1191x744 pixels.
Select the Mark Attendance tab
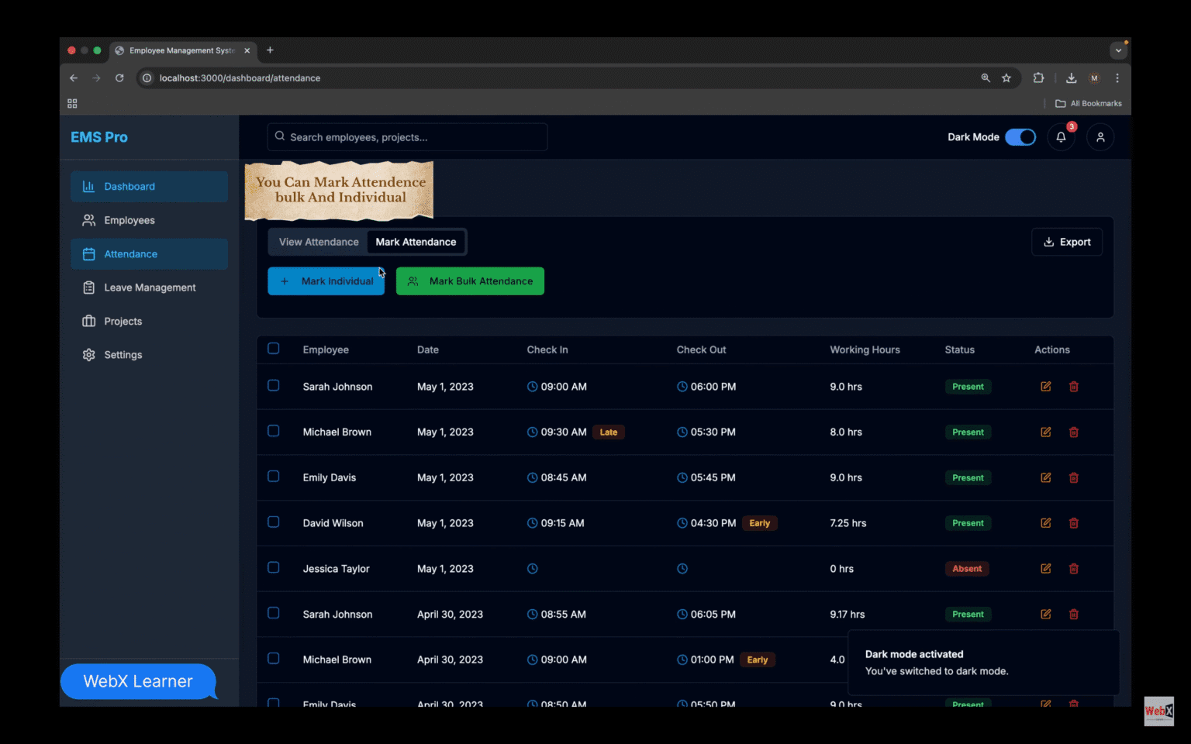point(416,242)
